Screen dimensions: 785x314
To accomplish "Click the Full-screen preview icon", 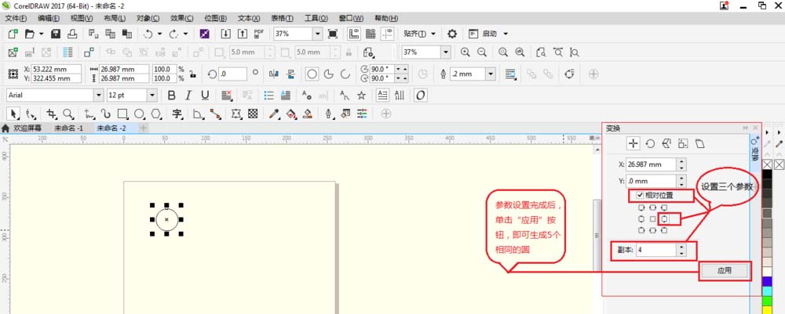I will [332, 34].
